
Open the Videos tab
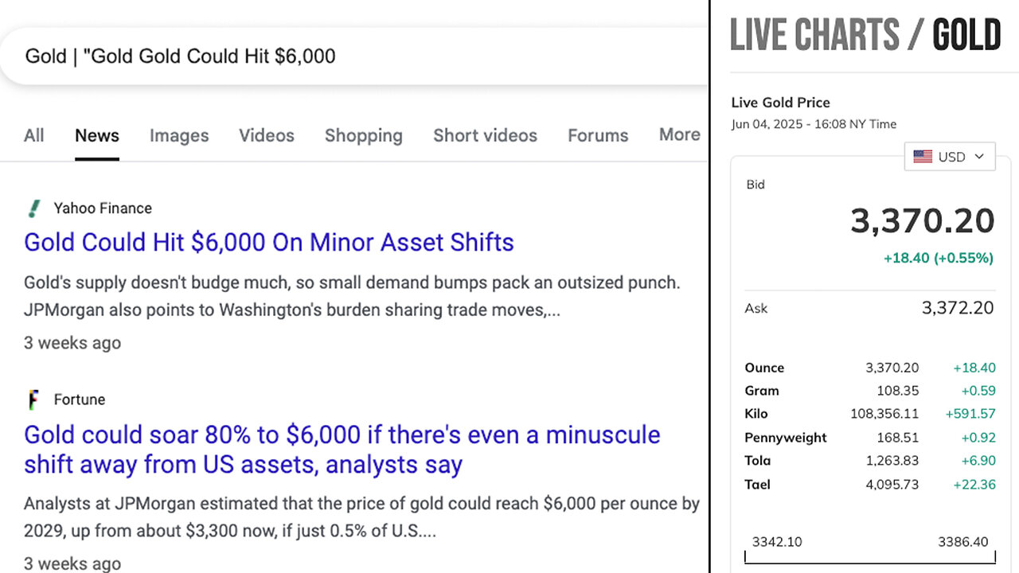click(267, 135)
